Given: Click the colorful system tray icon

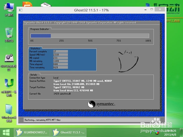Looking at the screenshot, I should 157,133.
